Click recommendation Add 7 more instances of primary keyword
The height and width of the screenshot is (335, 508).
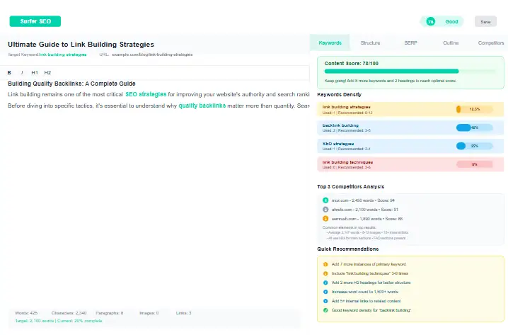click(369, 264)
